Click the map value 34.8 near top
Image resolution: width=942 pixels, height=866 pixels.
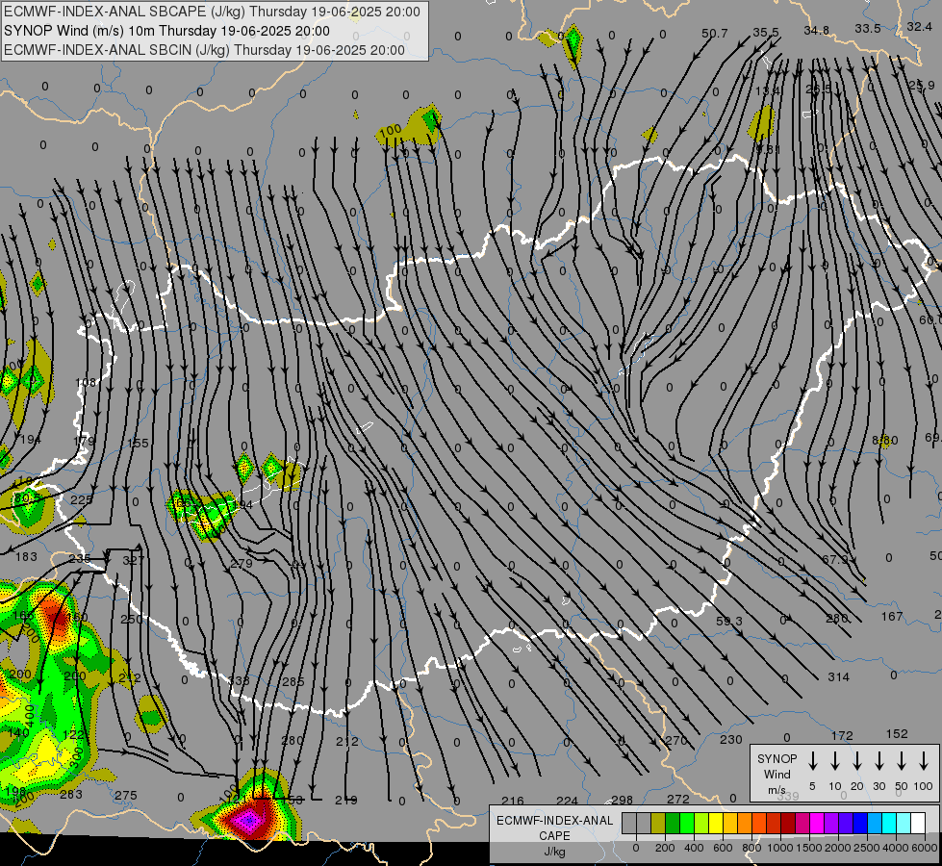click(817, 30)
